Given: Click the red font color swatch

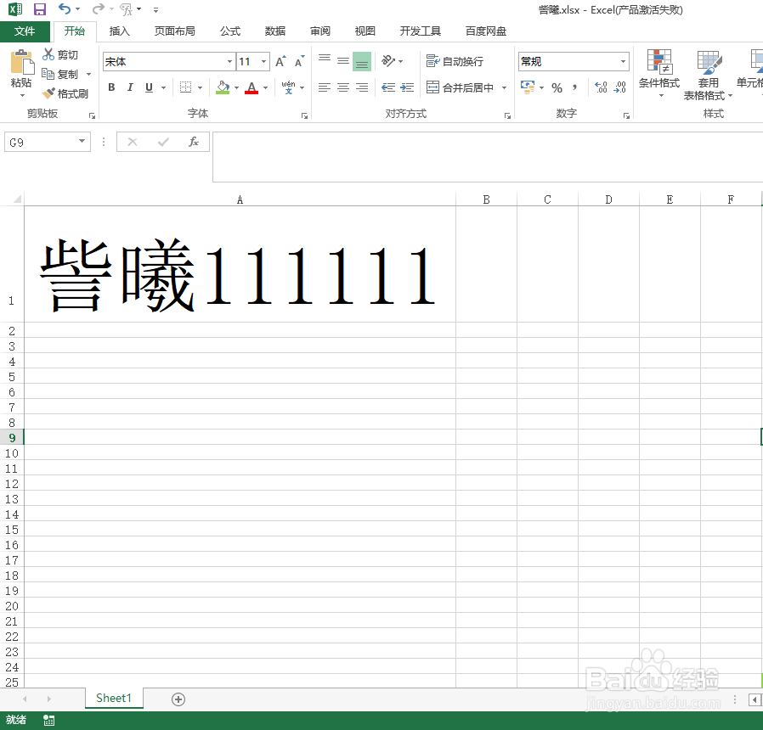Looking at the screenshot, I should click(x=252, y=93).
